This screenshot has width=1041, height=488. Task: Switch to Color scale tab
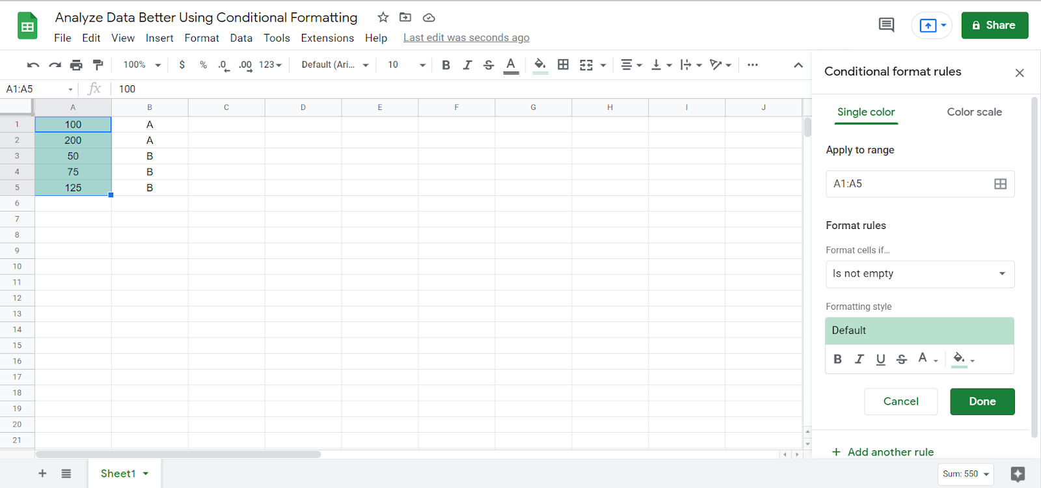(x=974, y=112)
